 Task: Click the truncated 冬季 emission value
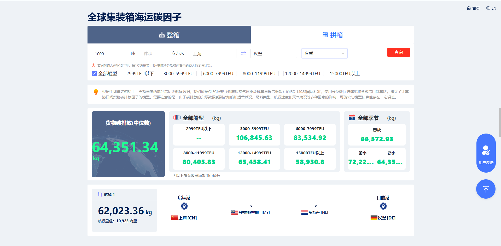[x=361, y=162]
